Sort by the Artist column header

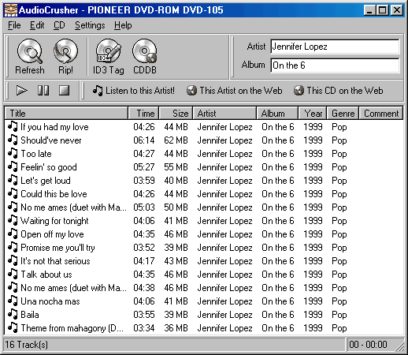point(224,114)
